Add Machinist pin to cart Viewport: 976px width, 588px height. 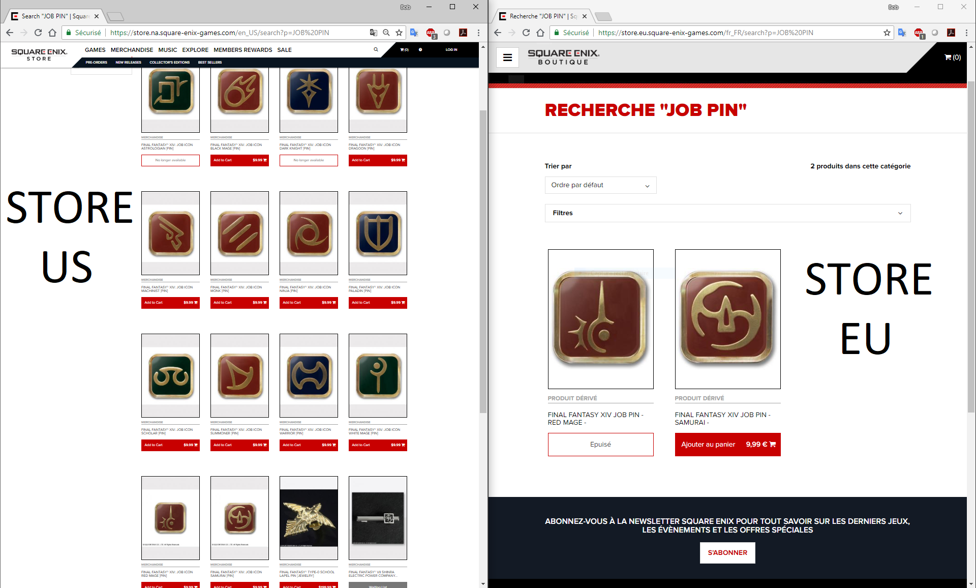click(x=170, y=303)
